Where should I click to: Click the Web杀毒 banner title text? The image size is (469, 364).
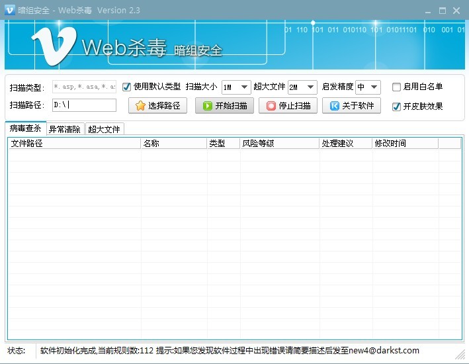point(124,48)
